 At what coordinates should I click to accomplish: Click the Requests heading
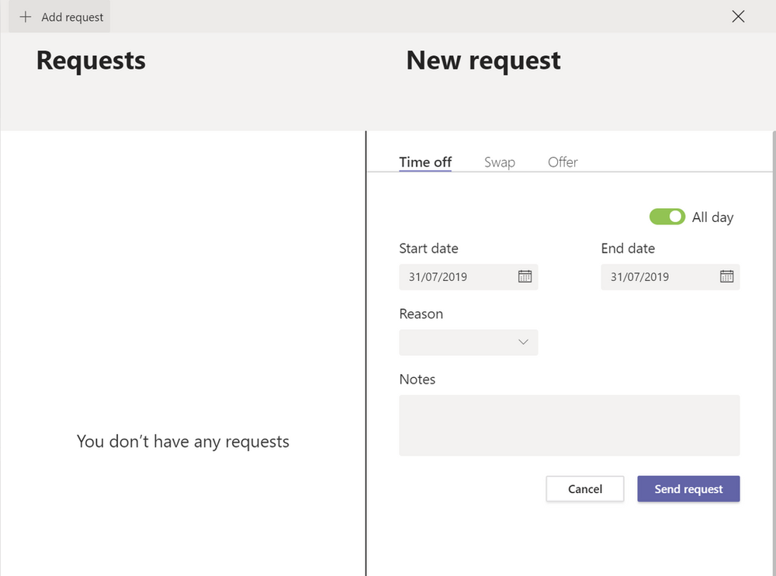(x=91, y=61)
